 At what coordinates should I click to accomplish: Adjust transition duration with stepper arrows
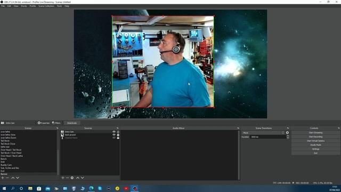288,137
